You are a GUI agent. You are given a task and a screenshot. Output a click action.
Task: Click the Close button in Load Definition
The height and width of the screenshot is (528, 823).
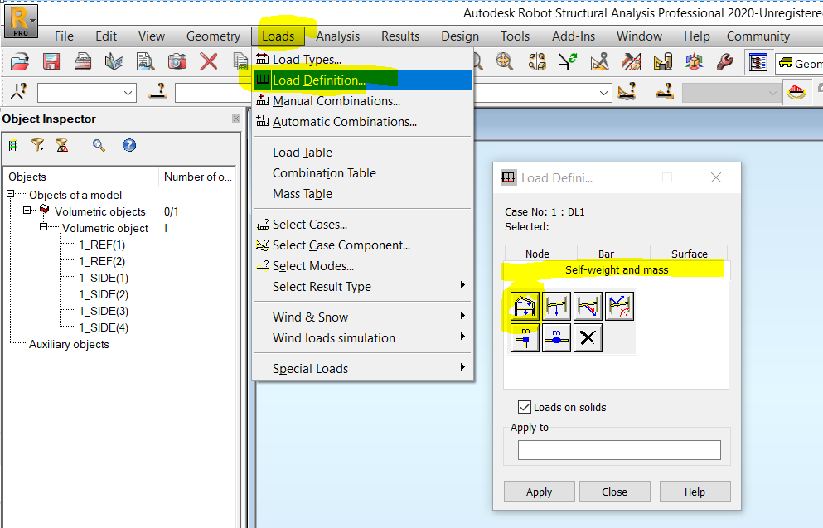point(615,492)
